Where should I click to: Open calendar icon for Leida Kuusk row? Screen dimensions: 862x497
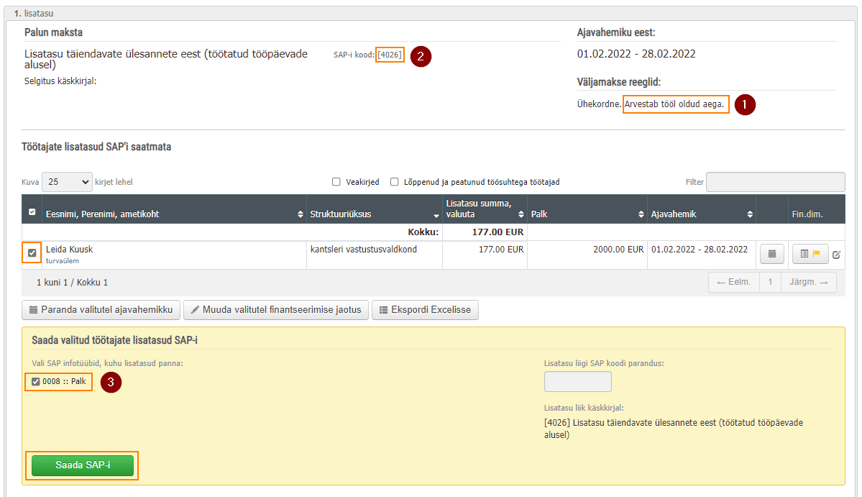click(x=772, y=254)
